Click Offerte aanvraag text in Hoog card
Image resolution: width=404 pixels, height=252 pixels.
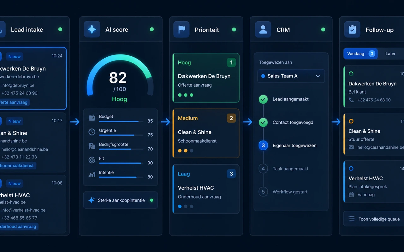coord(195,85)
